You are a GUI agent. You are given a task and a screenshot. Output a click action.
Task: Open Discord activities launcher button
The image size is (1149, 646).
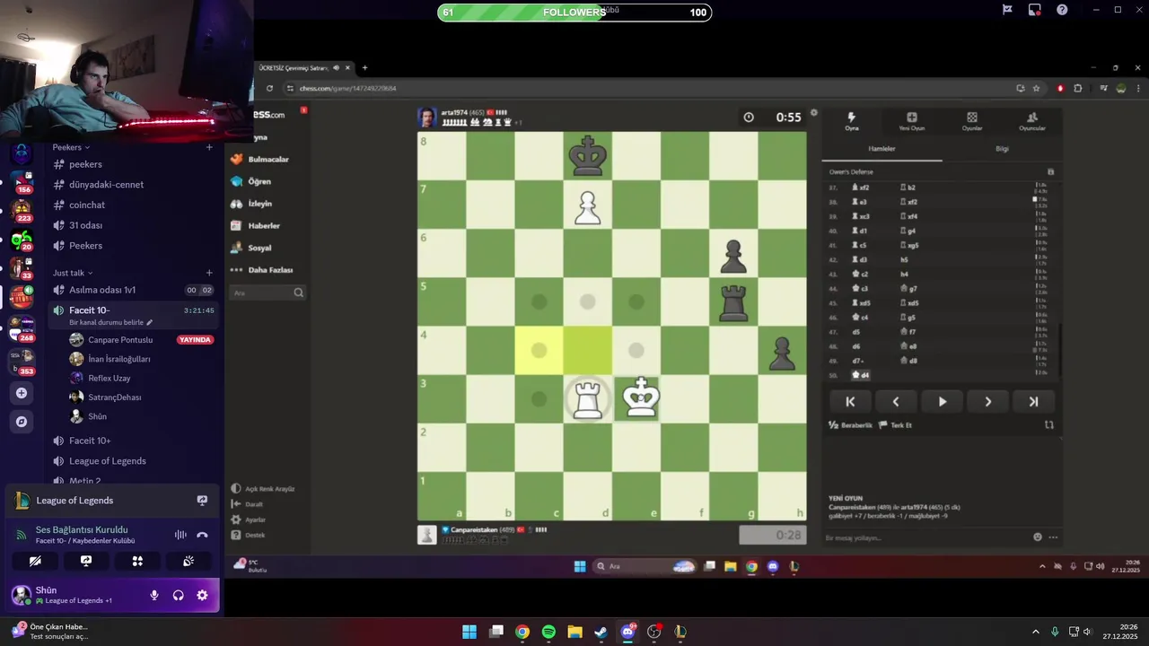(x=137, y=561)
